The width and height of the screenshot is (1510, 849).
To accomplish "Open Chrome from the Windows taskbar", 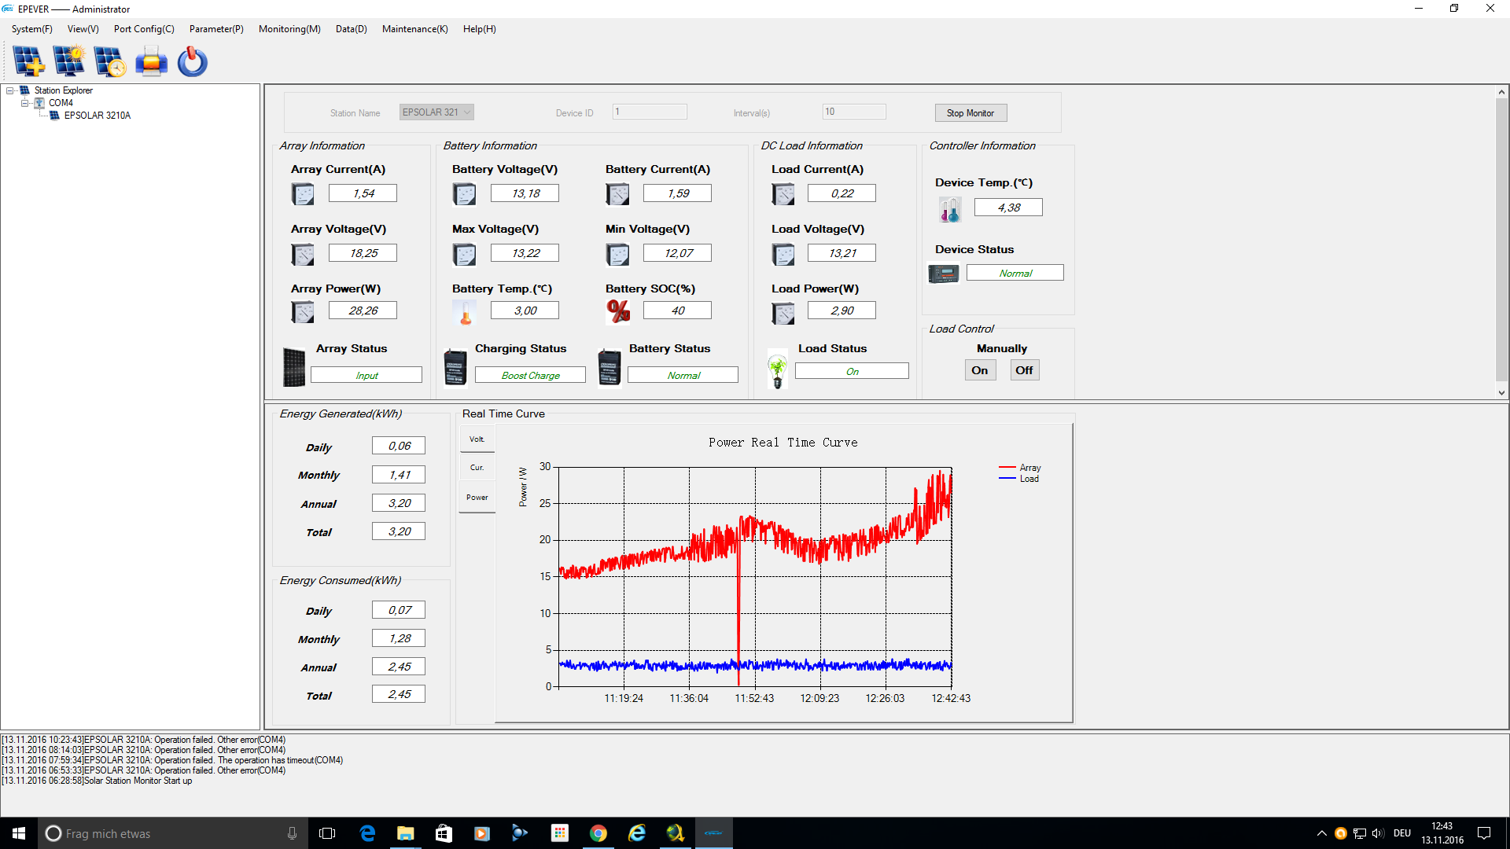I will 598,833.
